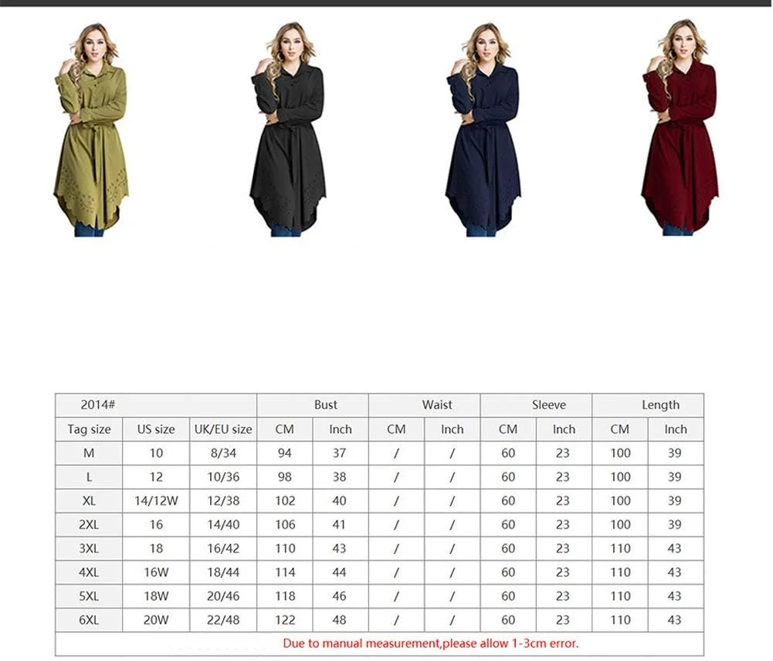
Task: Select the US size header cell
Action: [156, 430]
